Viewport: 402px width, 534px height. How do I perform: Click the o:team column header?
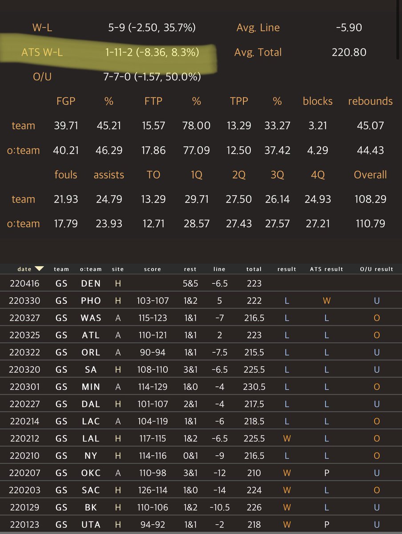(91, 269)
